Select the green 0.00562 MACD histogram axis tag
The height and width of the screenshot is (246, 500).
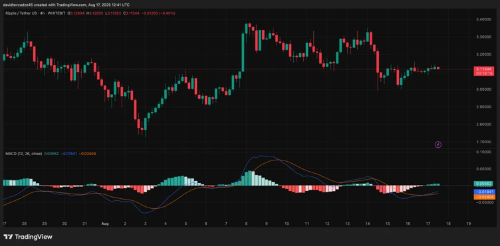(484, 184)
